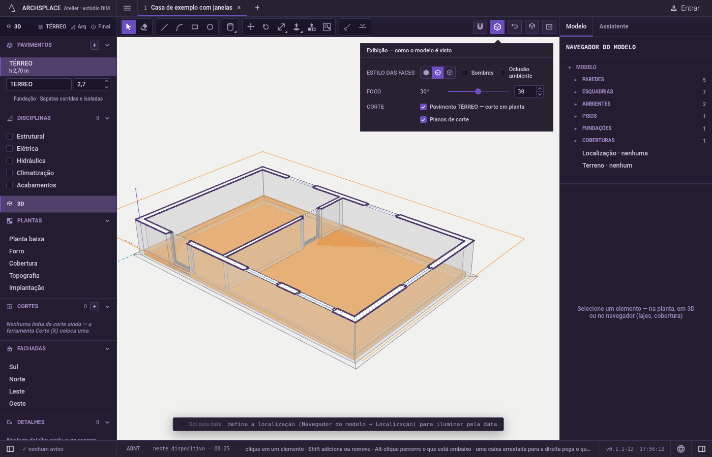Choose the push-pull extrude tool
The image size is (712, 457).
click(x=296, y=27)
